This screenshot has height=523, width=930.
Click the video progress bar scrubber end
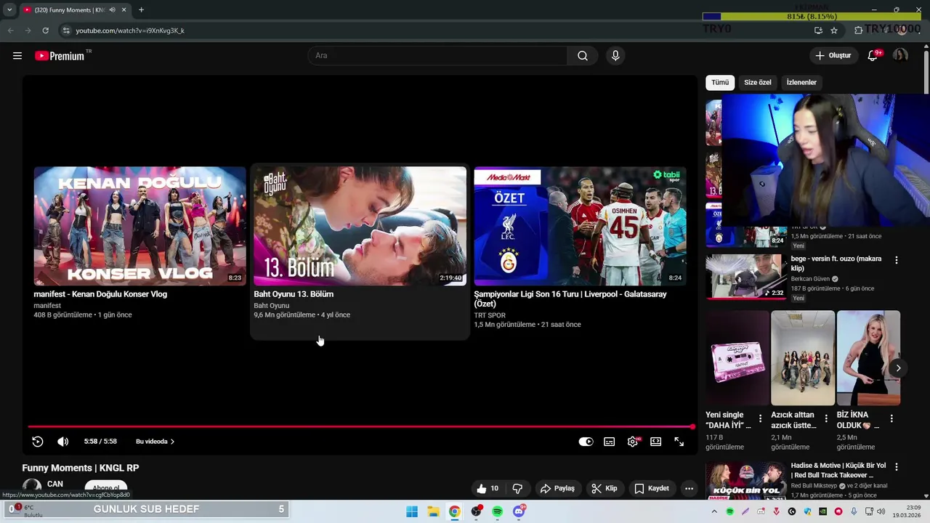(x=692, y=426)
